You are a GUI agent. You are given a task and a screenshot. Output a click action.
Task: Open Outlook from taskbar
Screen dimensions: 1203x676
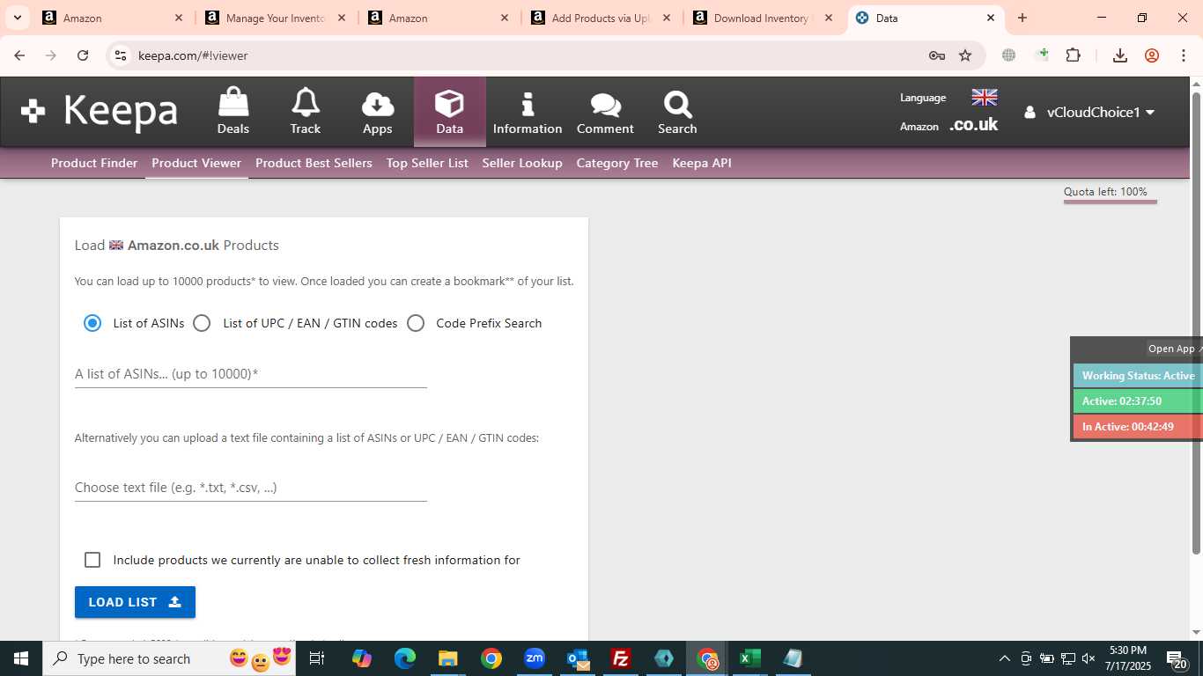pyautogui.click(x=578, y=658)
